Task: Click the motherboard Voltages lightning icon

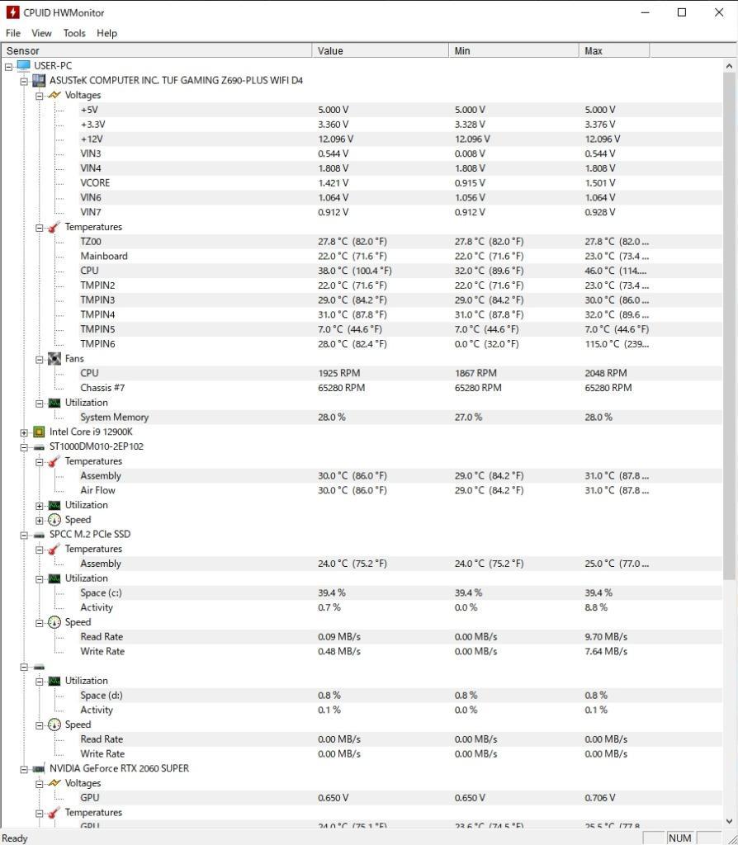Action: (x=54, y=95)
